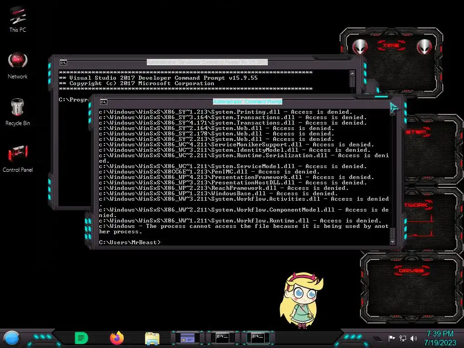The image size is (464, 348).
Task: Click the scrollbar thumb in Administrator Command Prompt
Action: [x=392, y=233]
